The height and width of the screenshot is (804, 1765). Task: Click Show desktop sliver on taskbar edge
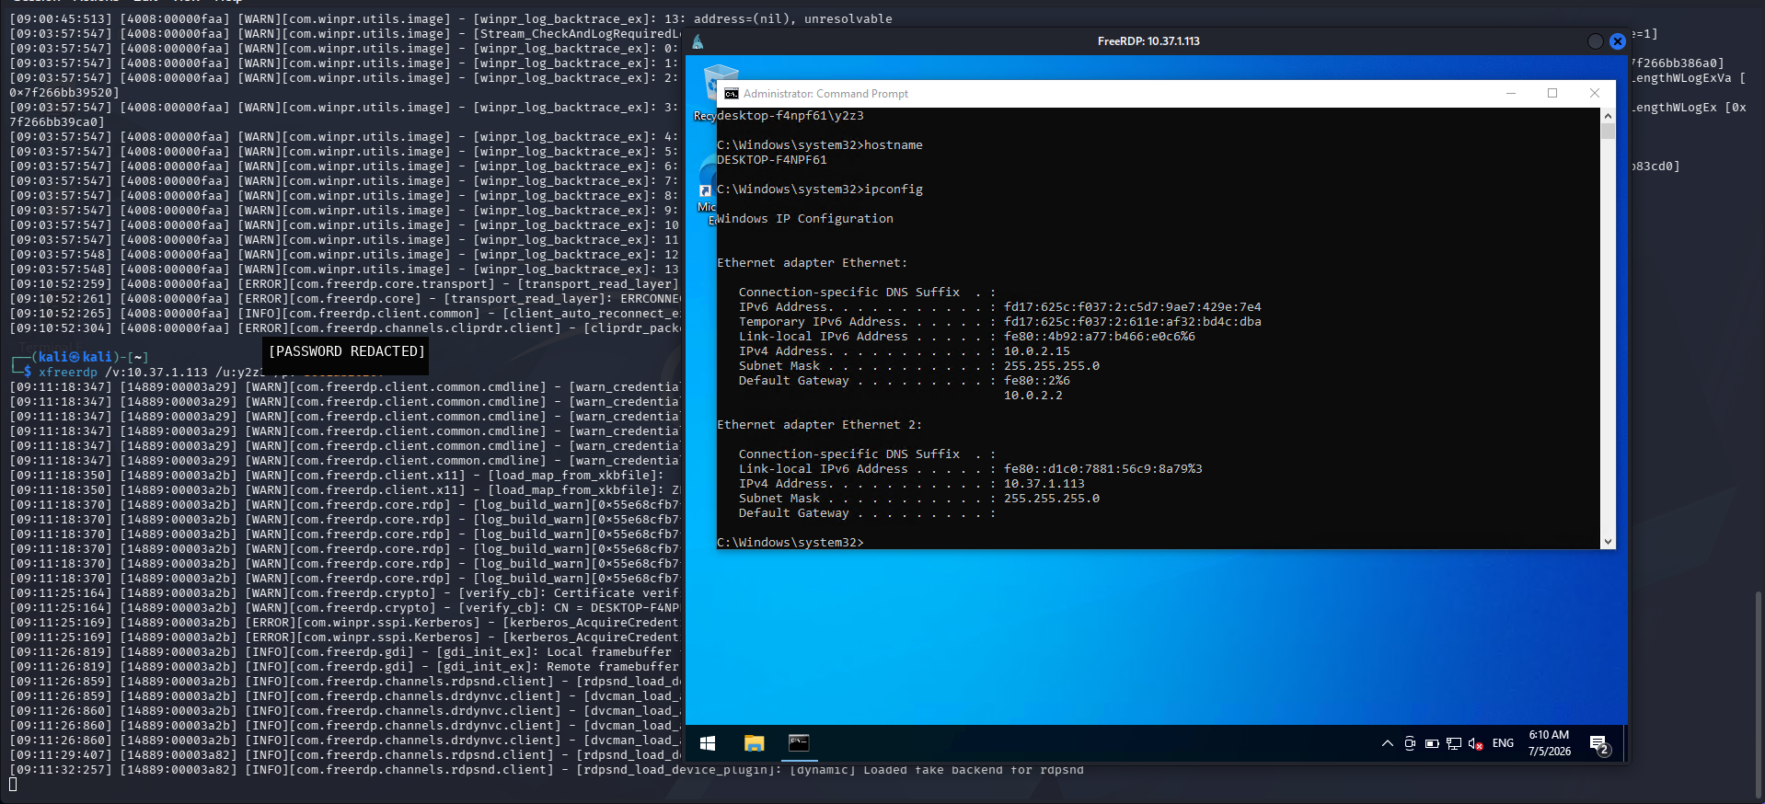point(1624,743)
